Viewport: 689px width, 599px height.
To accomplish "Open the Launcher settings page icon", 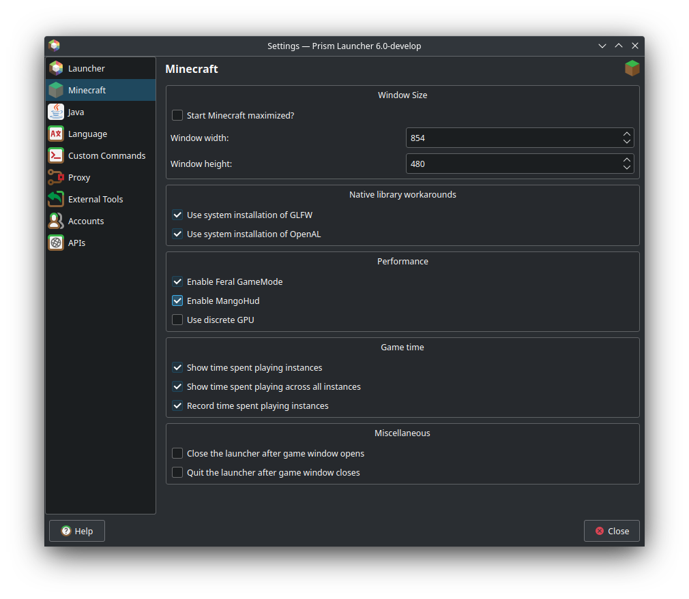I will click(56, 68).
